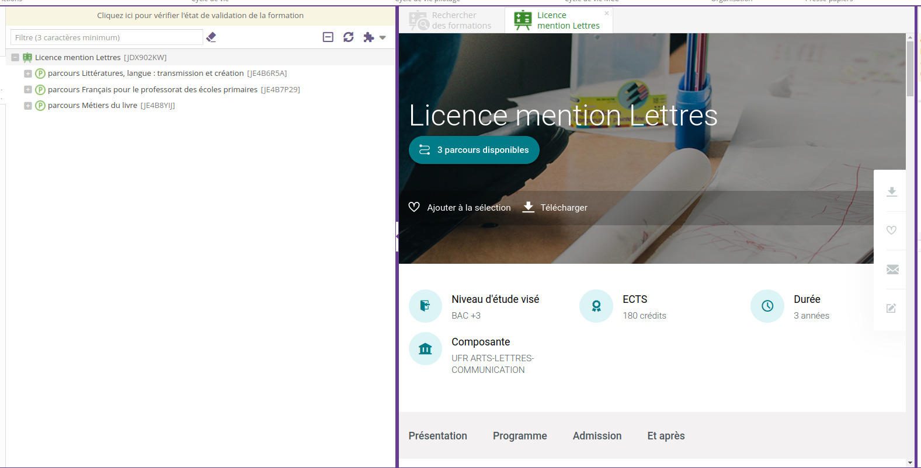Image resolution: width=921 pixels, height=468 pixels.
Task: Open the Admission section tab
Action: (x=597, y=436)
